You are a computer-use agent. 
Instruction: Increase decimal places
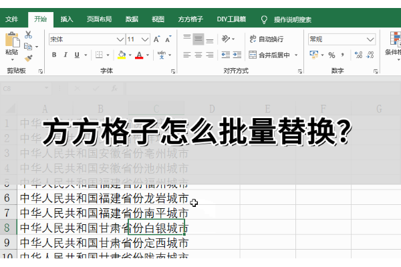[x=358, y=55]
